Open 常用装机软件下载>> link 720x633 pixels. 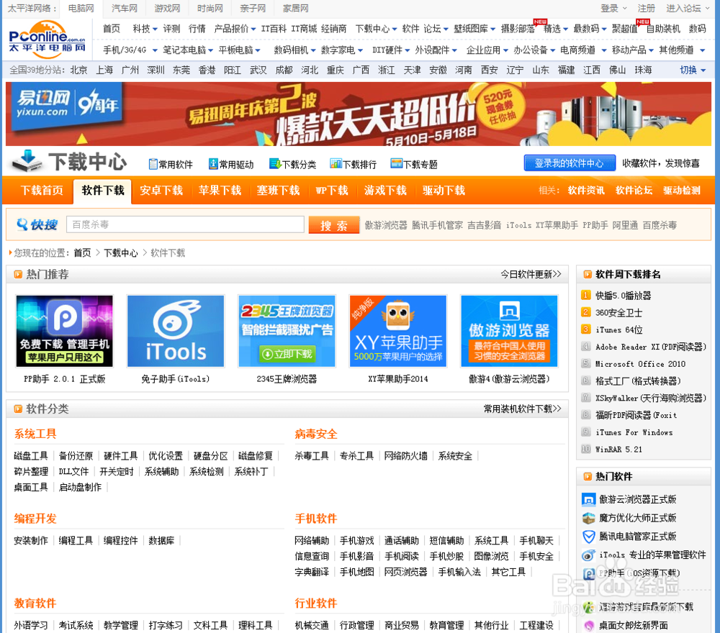(x=522, y=409)
